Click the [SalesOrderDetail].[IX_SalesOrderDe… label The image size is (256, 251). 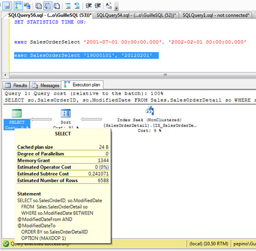[x=150, y=125]
